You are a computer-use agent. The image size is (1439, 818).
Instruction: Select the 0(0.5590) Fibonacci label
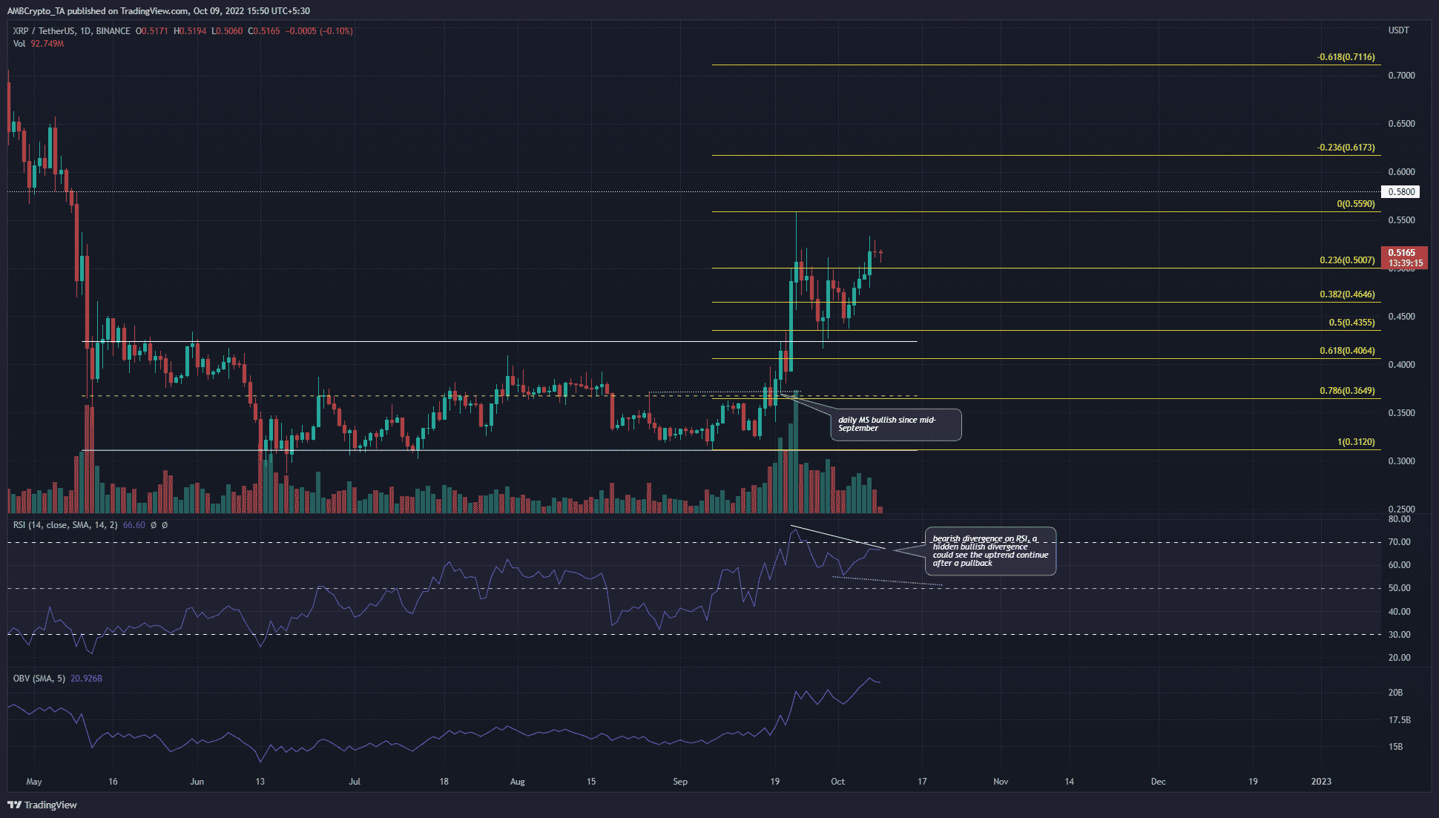[x=1356, y=203]
